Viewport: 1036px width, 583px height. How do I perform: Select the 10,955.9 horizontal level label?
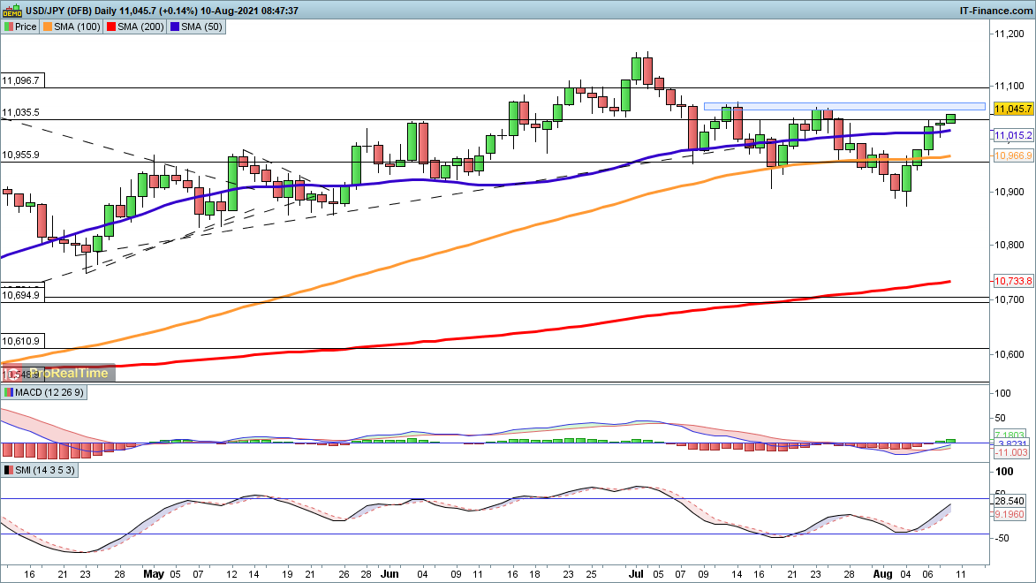21,155
